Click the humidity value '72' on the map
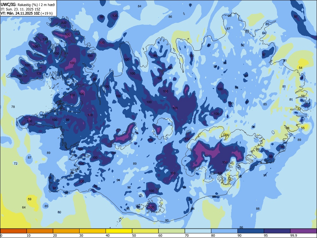Screen dimensions: 317x238 tap(16, 163)
